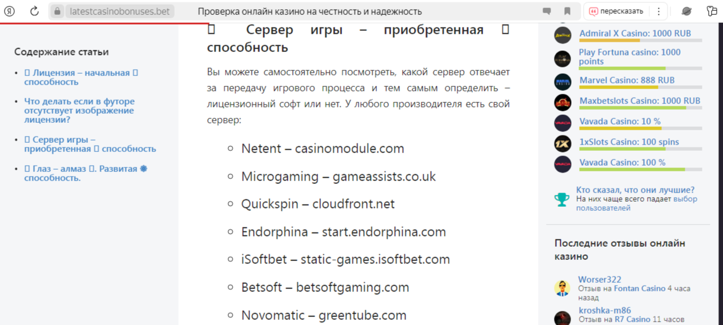The width and height of the screenshot is (723, 325).
Task: Click 'Endorphina – start.endorphina.com' list item
Action: pos(344,232)
